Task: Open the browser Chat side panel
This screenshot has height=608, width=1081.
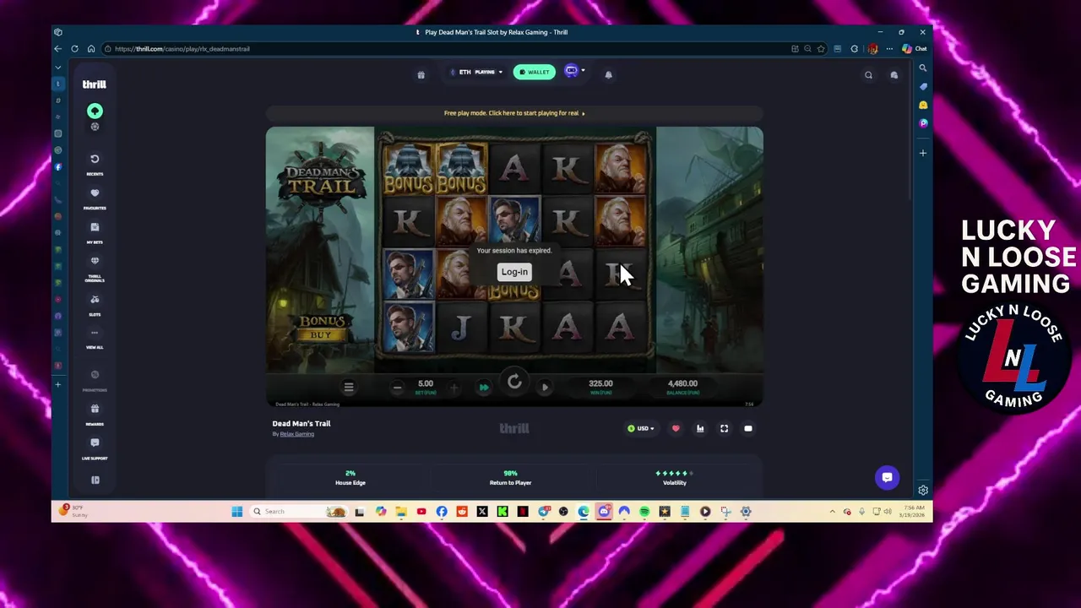Action: pyautogui.click(x=914, y=49)
